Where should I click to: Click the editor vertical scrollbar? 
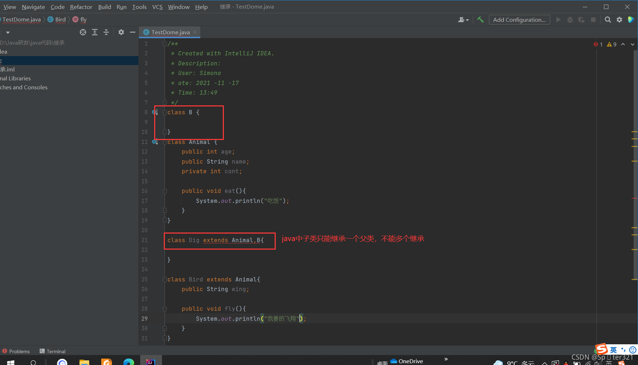[x=635, y=164]
